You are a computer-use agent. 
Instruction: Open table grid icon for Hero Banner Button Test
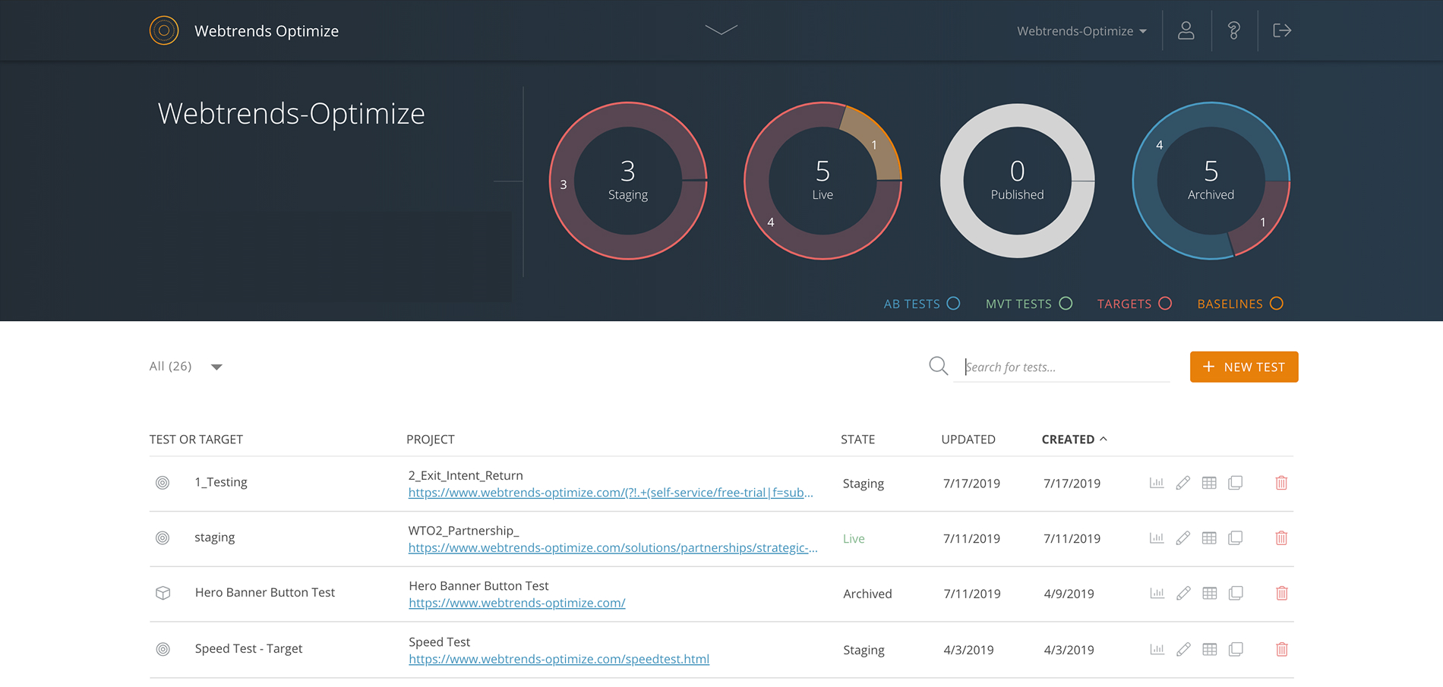(1209, 594)
